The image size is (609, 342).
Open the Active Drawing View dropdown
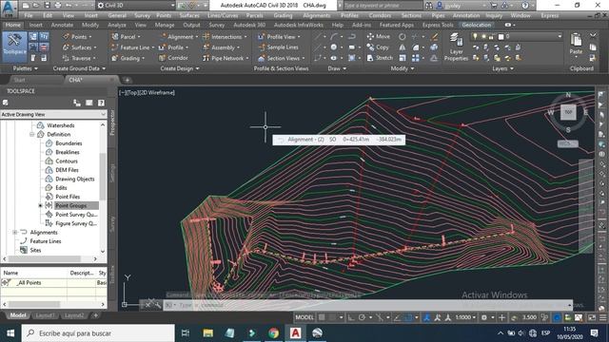(x=53, y=114)
